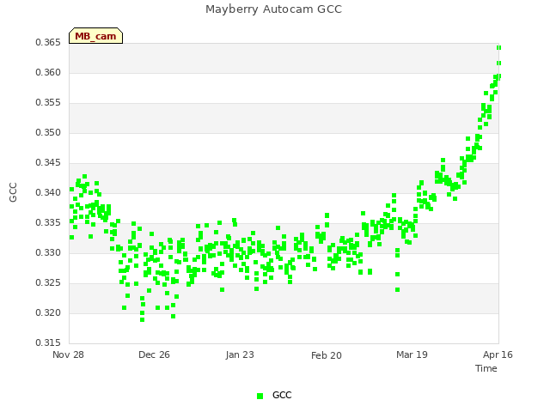
Task: Click the MB_cam label tag
Action: (x=95, y=36)
